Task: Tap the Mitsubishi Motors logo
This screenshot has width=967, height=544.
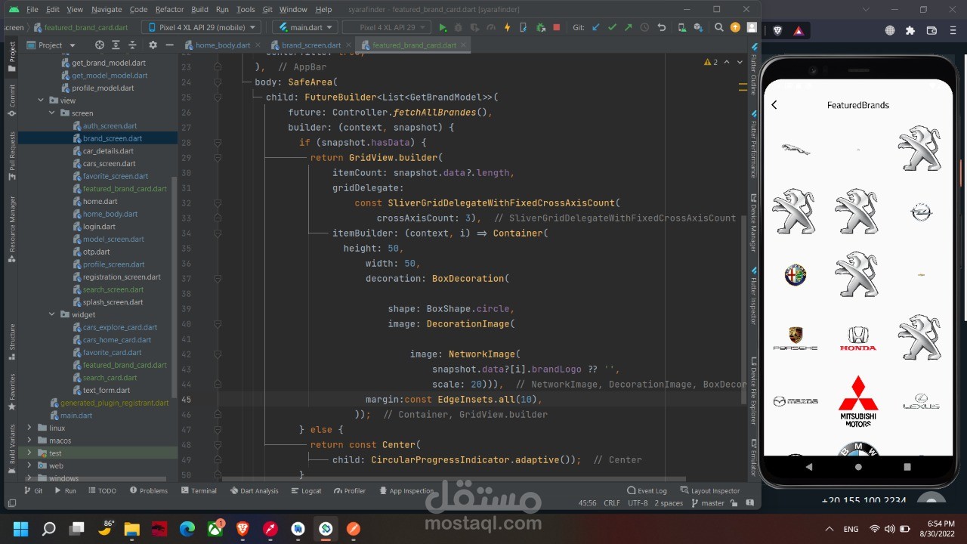Action: pyautogui.click(x=857, y=401)
